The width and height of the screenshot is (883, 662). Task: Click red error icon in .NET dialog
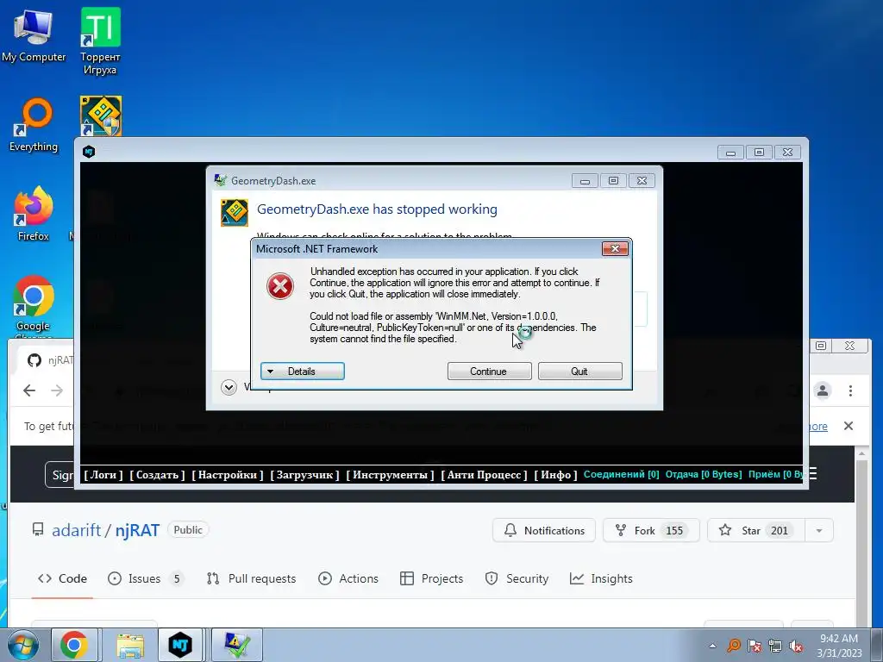280,286
